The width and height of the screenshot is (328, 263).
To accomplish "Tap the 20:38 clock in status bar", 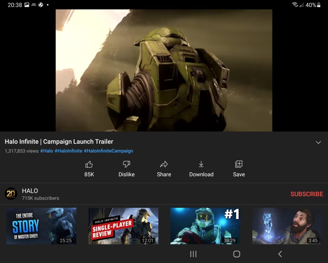I will (x=15, y=5).
